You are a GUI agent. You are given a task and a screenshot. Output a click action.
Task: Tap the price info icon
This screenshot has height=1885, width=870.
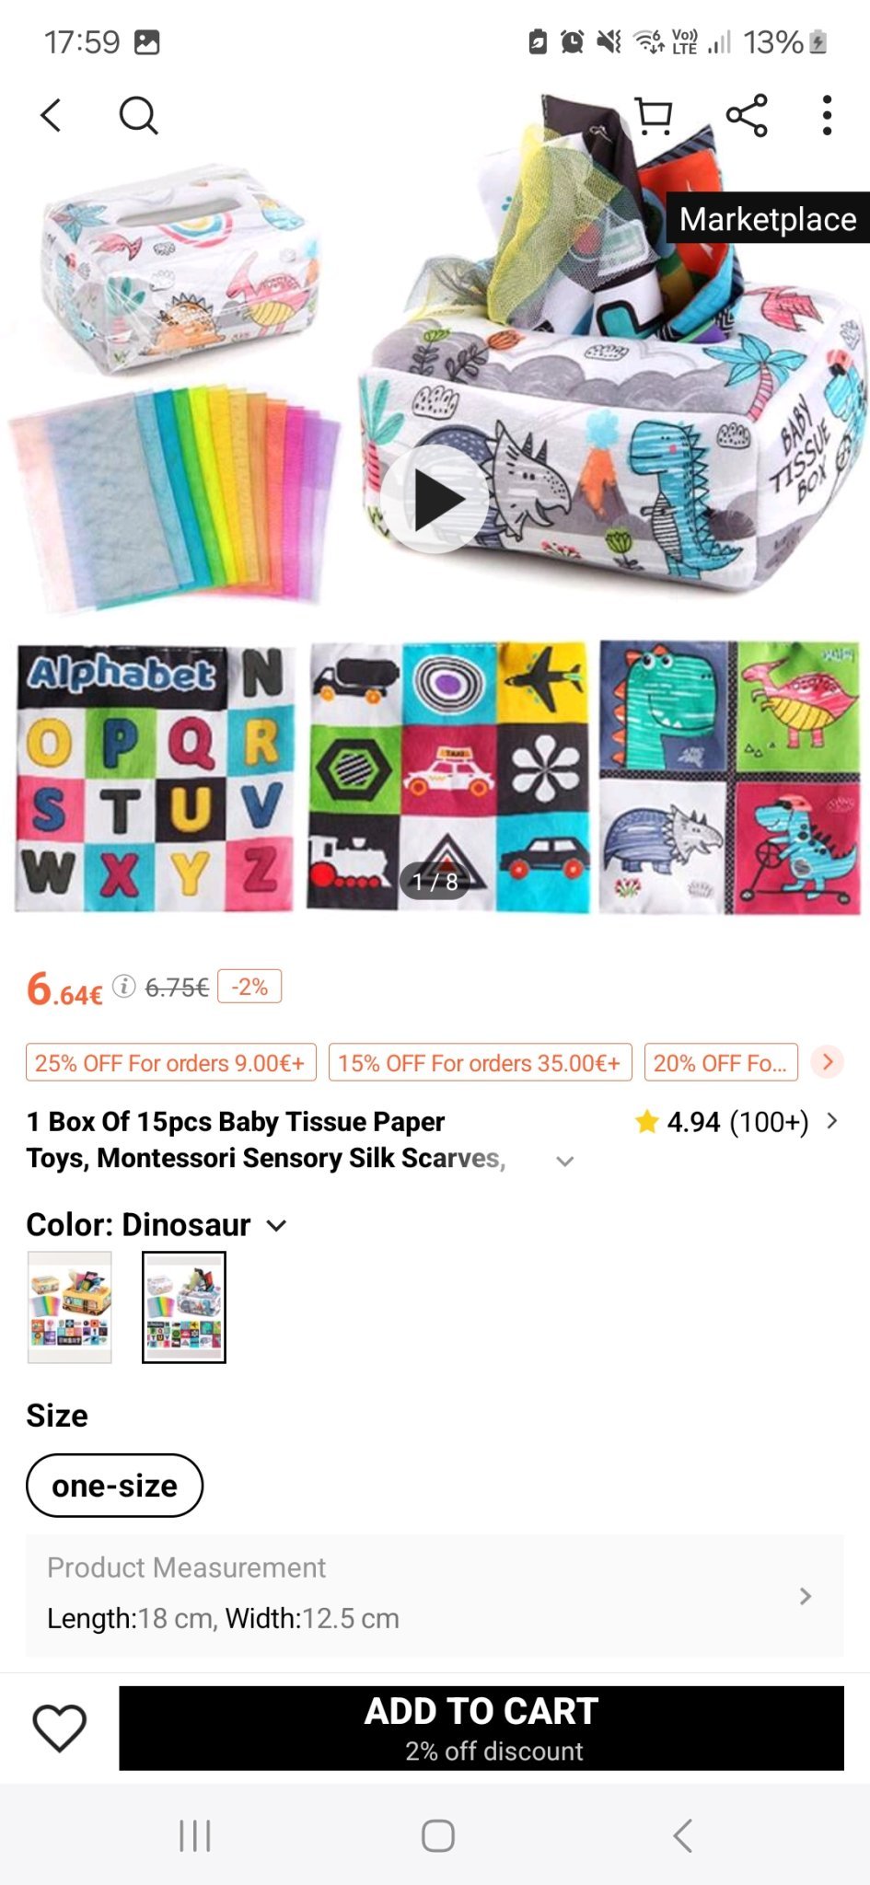click(x=124, y=987)
